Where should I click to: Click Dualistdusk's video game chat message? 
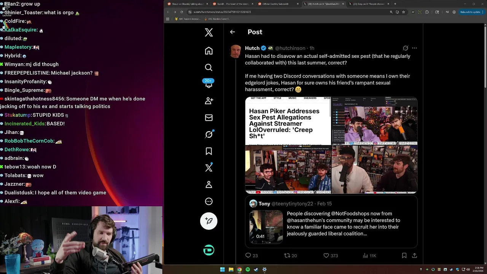pos(53,193)
